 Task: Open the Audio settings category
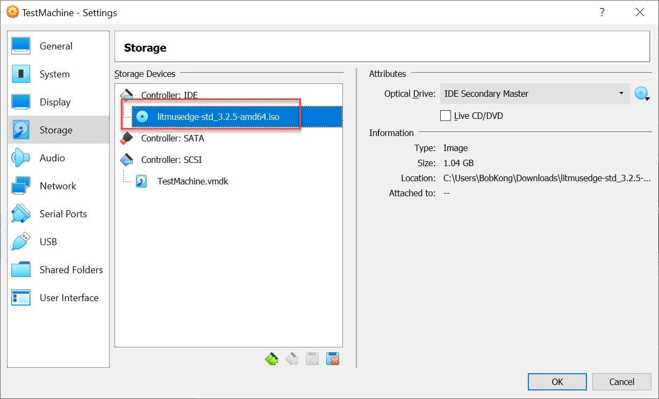(x=58, y=158)
